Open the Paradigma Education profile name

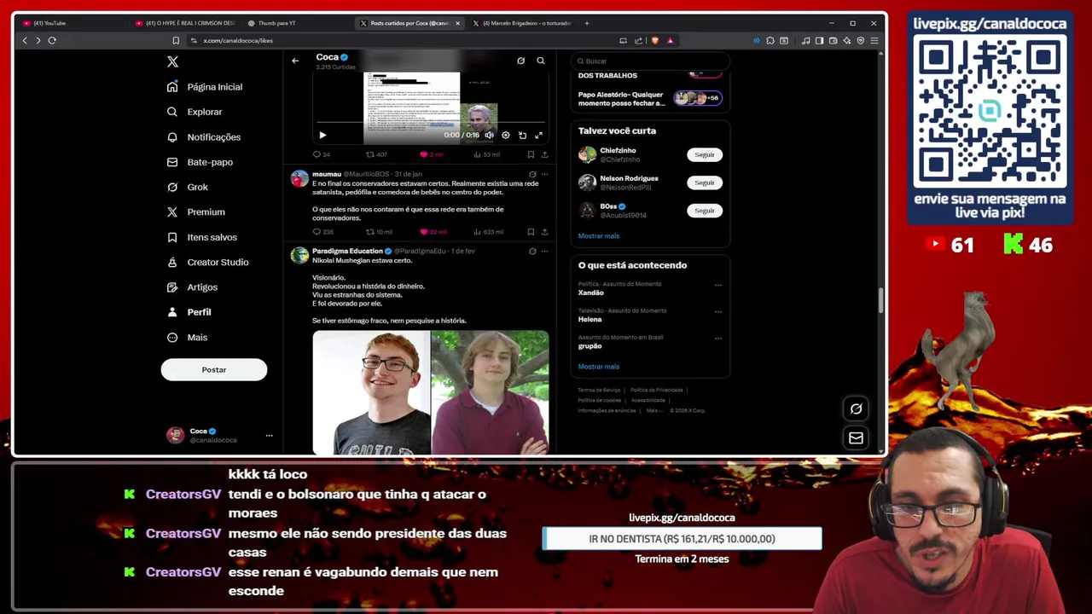347,251
